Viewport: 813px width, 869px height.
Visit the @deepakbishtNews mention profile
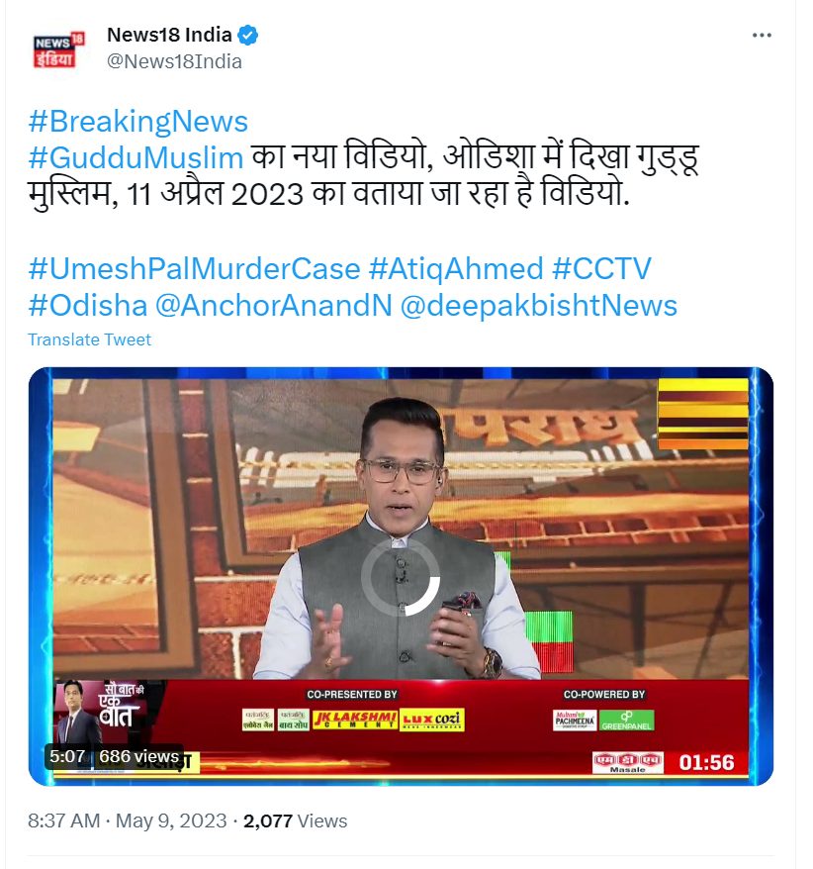(539, 306)
